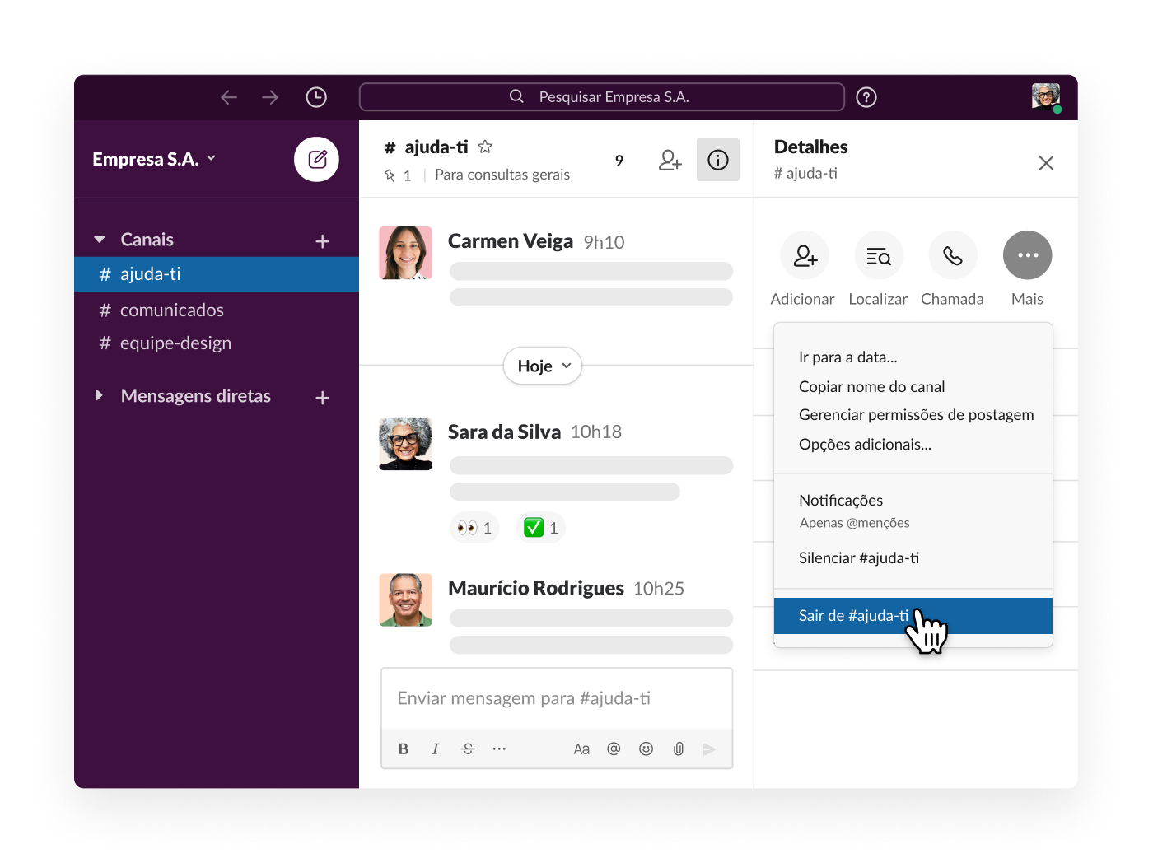Start a direct message with the plus icon
This screenshot has height=863, width=1153.
tap(323, 398)
